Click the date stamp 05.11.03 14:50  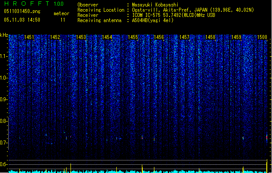[22, 20]
